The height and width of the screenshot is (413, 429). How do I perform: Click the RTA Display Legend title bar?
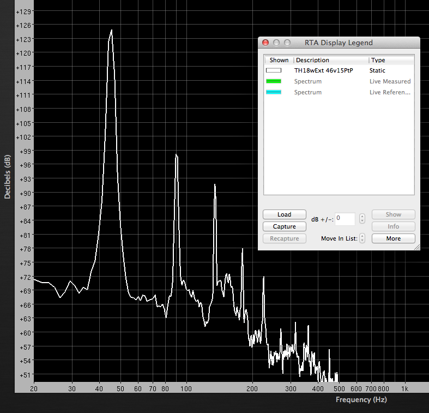[x=339, y=43]
